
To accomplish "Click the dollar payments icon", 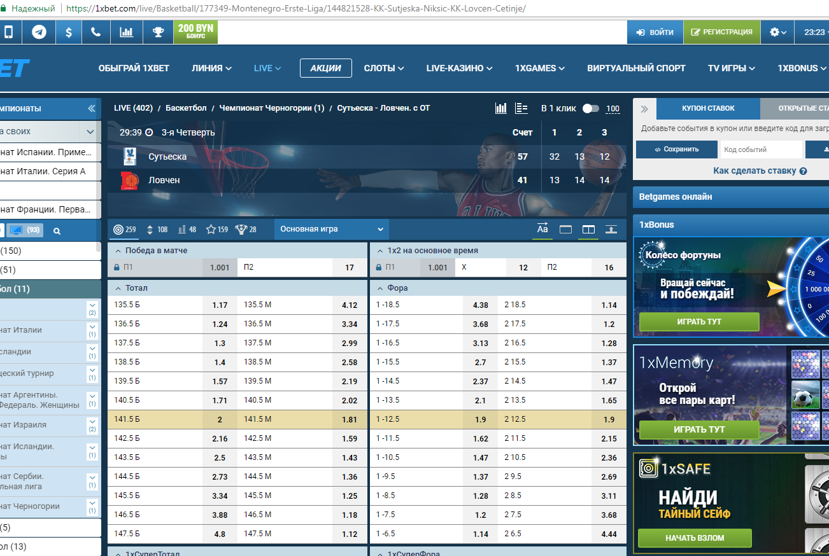I will coord(69,32).
